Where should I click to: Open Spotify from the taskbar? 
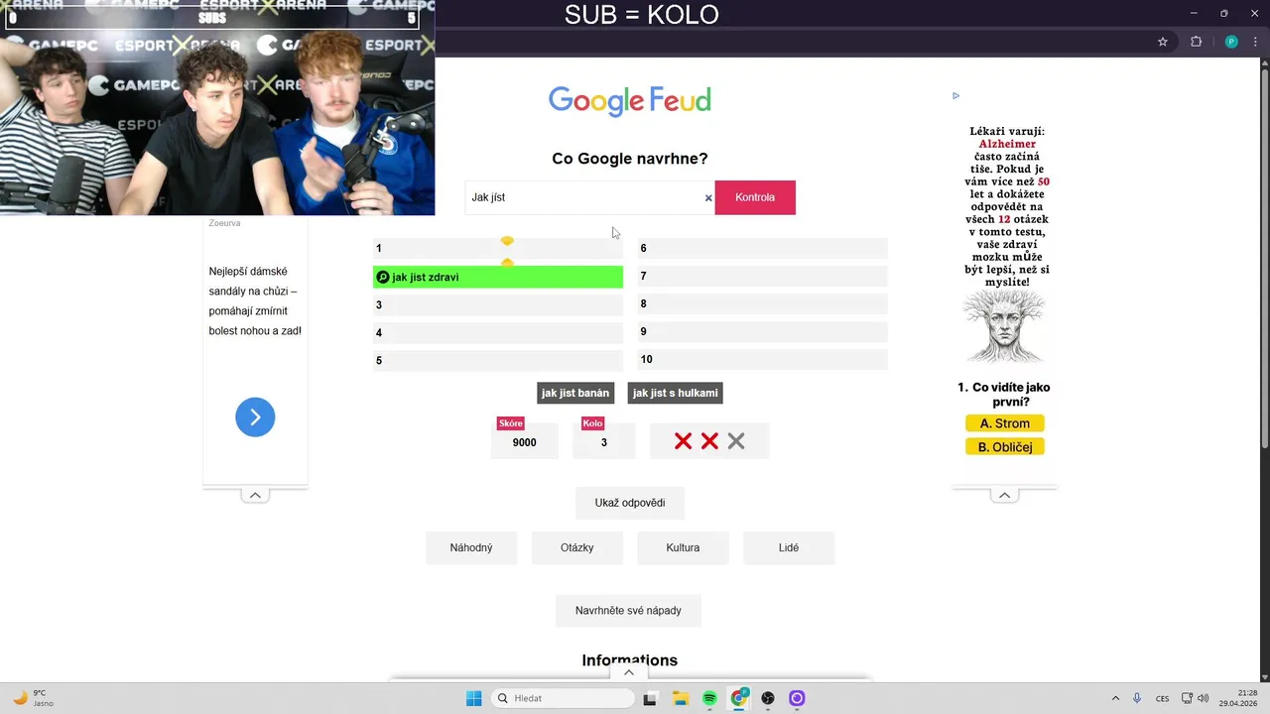[x=709, y=698]
